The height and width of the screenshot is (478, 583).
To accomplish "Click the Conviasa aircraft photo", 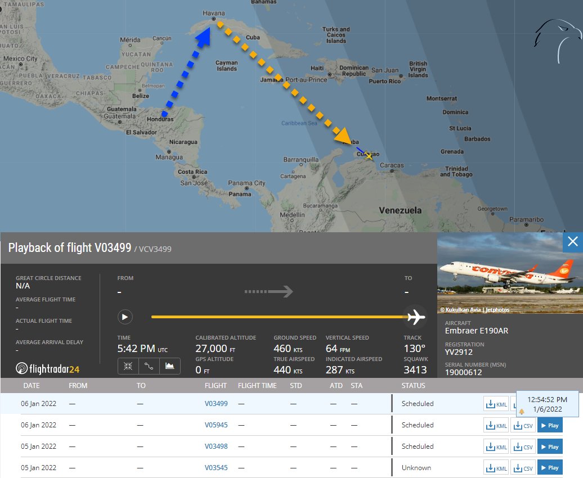I will [x=510, y=273].
